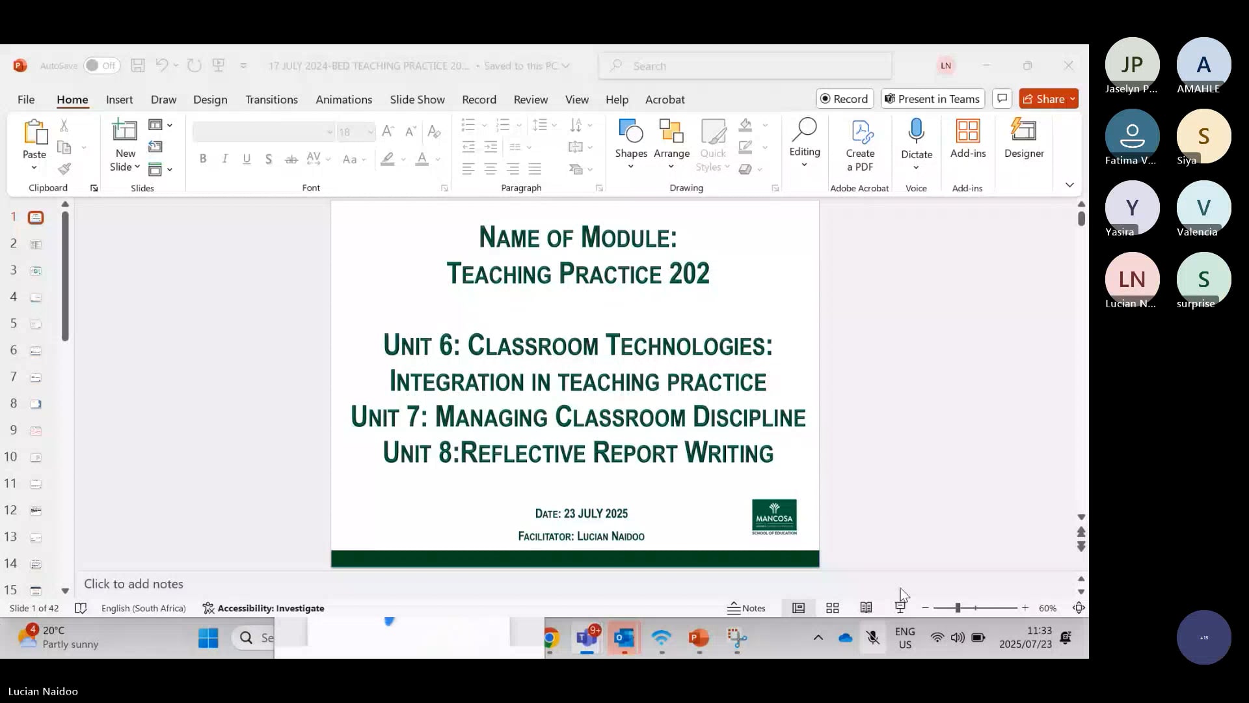
Task: Open Reading View from status bar
Action: [866, 608]
